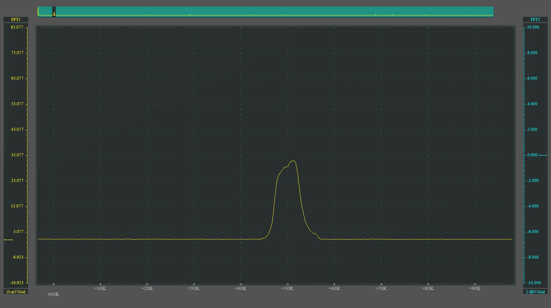Viewport: 551px width, 308px height.
Task: Click the 4.000 value on FFT2 axis
Action: click(x=532, y=104)
